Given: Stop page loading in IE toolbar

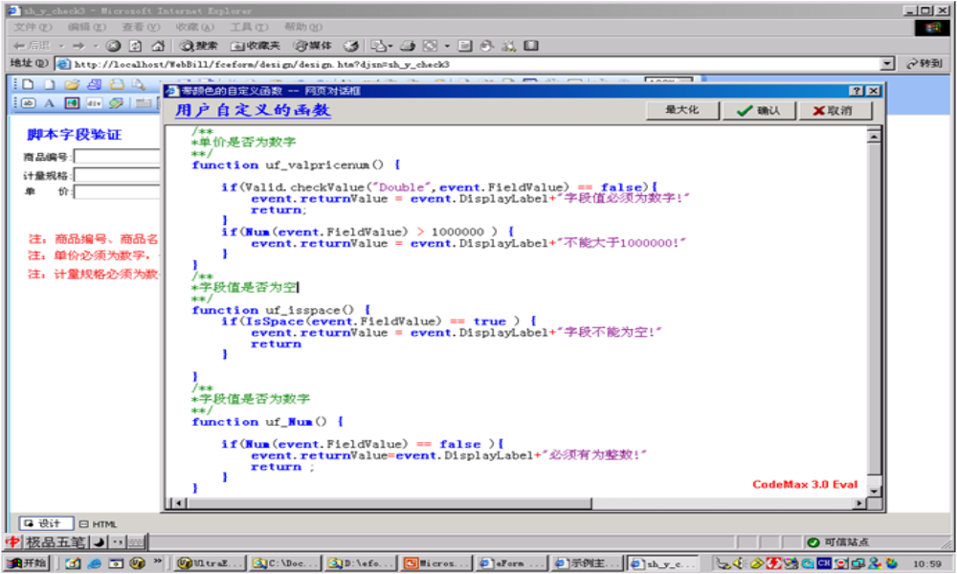Looking at the screenshot, I should (113, 46).
